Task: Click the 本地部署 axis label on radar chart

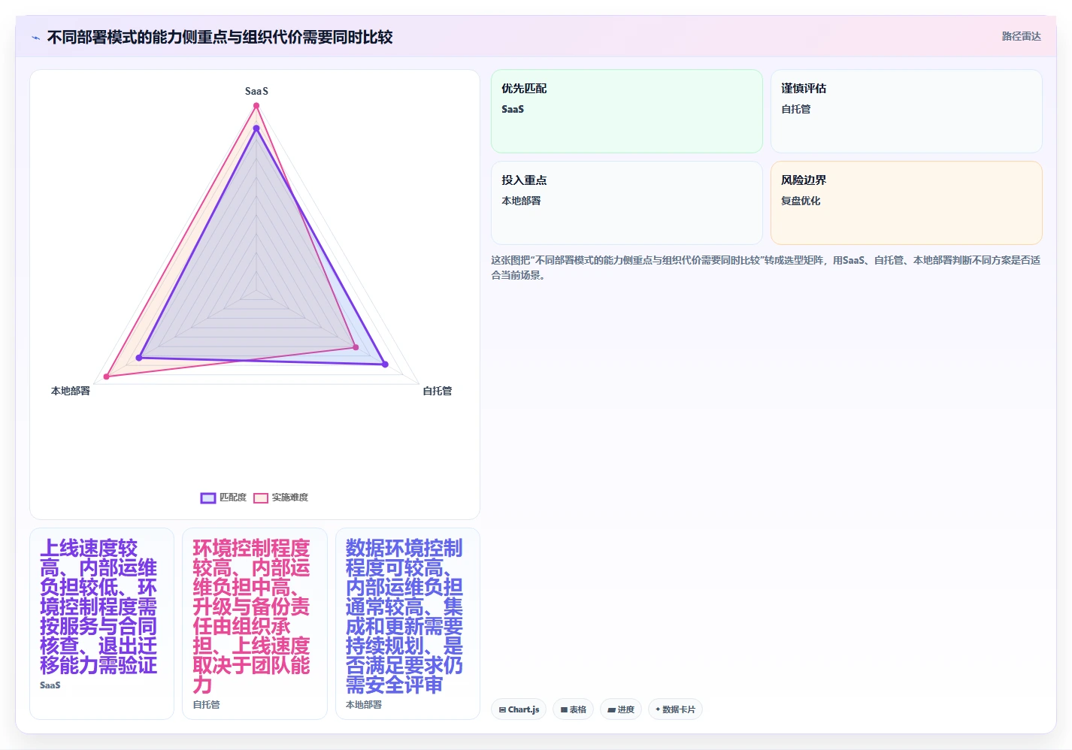Action: (x=71, y=391)
